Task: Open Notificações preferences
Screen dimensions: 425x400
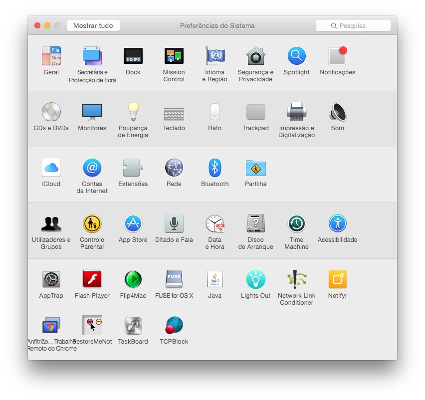Action: pos(337,56)
